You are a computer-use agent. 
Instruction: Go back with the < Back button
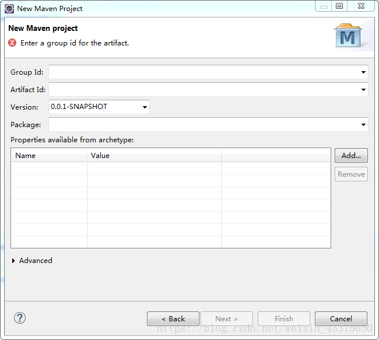click(x=173, y=319)
